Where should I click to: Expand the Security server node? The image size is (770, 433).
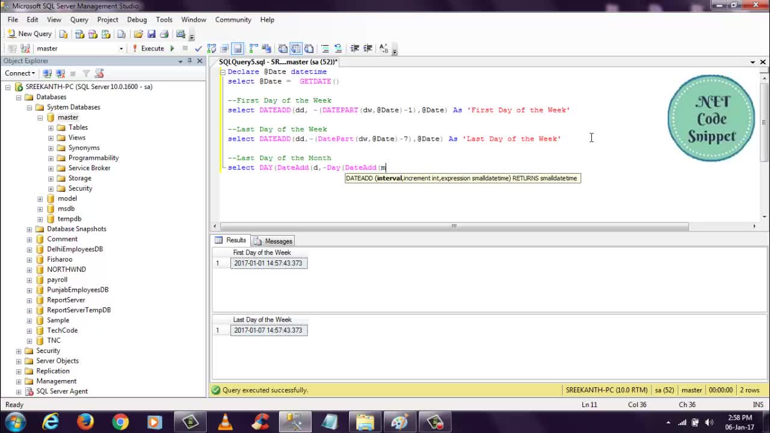pos(19,351)
